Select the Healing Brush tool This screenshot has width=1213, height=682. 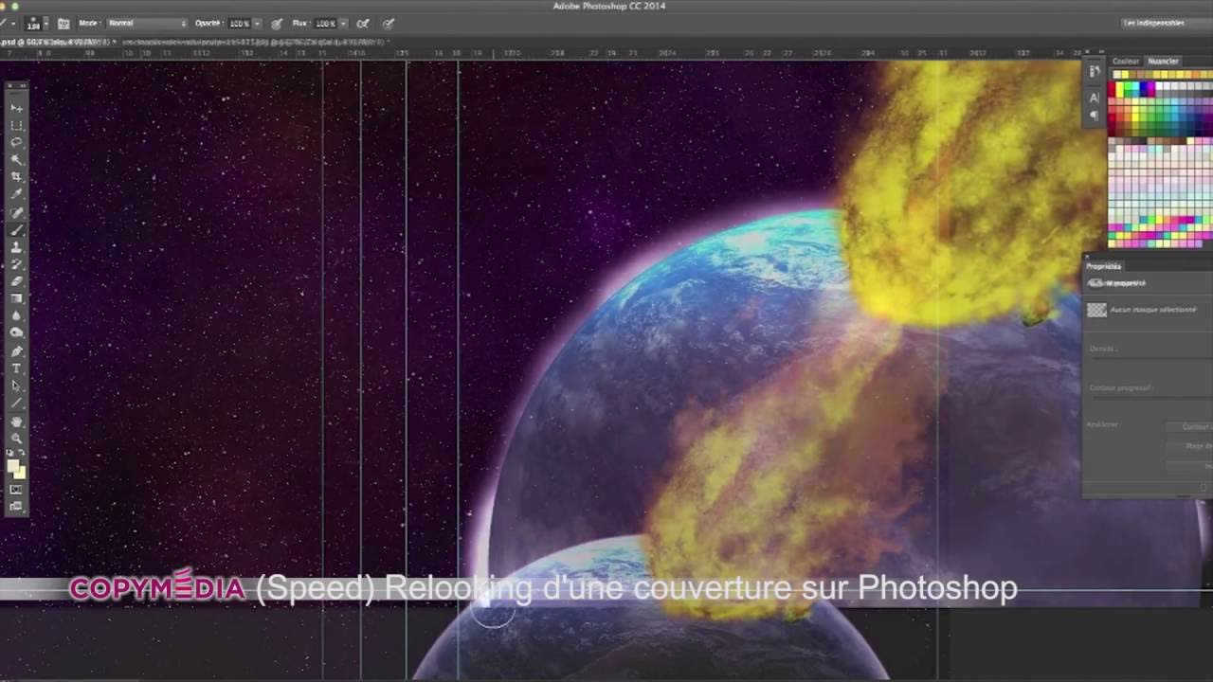click(x=16, y=212)
